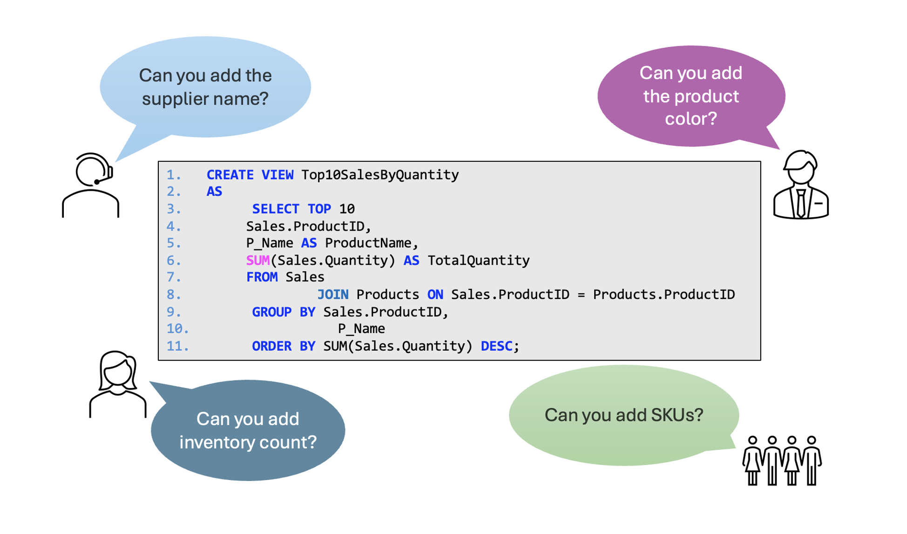Select the purple product color bubble
The image size is (907, 534).
point(691,96)
